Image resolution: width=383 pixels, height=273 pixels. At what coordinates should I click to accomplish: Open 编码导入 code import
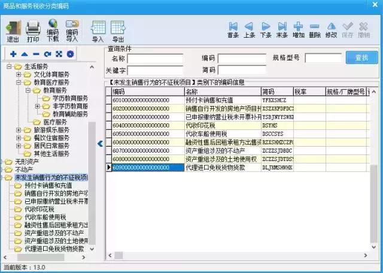click(x=72, y=31)
